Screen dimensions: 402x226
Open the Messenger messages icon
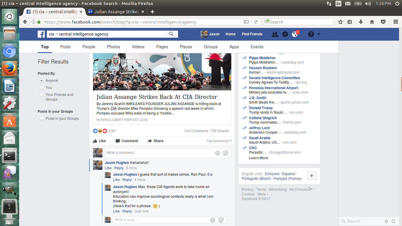click(285, 34)
